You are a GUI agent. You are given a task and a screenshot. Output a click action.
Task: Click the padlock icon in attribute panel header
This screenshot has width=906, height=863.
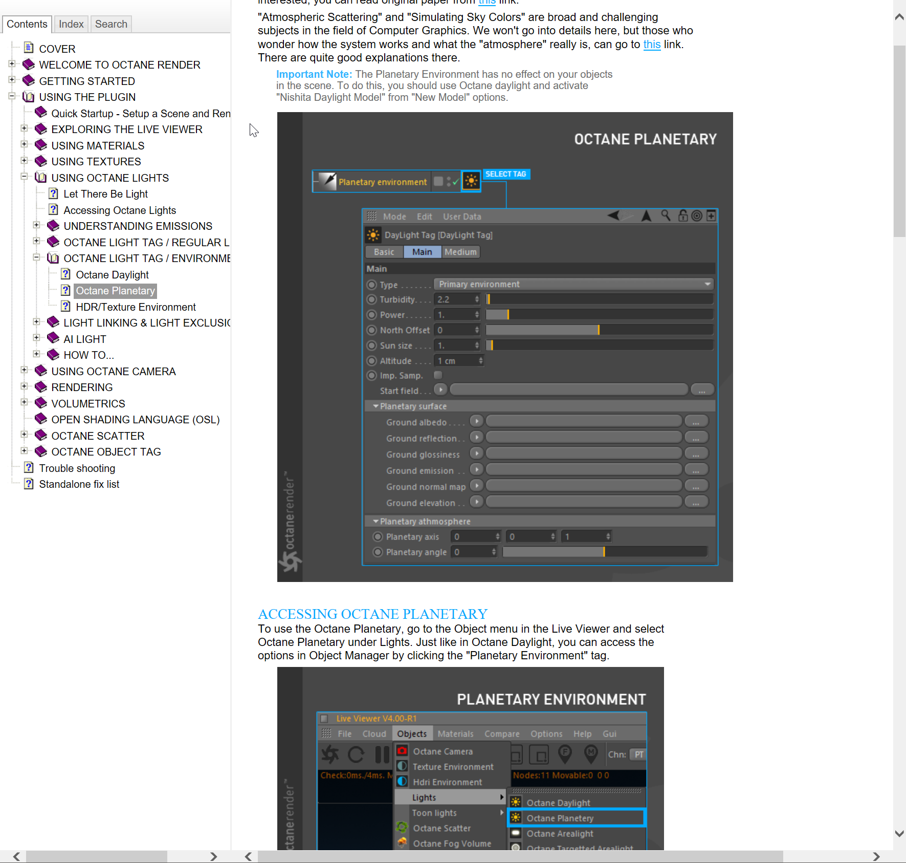tap(683, 215)
